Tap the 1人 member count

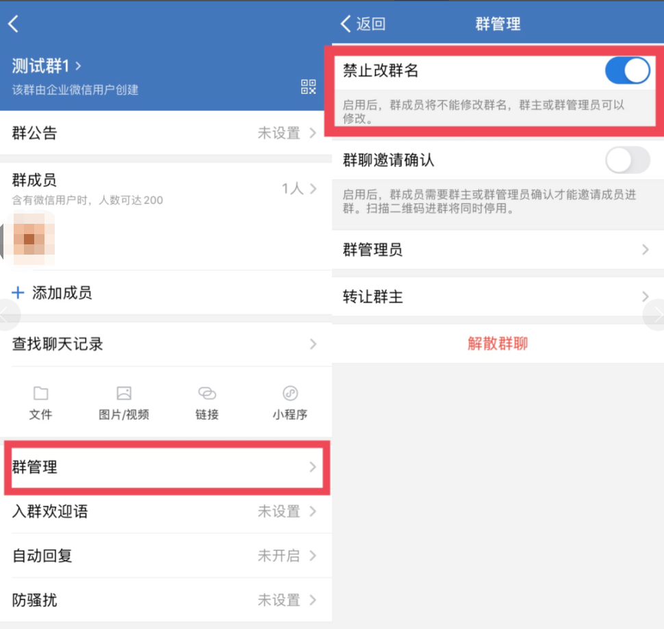[293, 188]
